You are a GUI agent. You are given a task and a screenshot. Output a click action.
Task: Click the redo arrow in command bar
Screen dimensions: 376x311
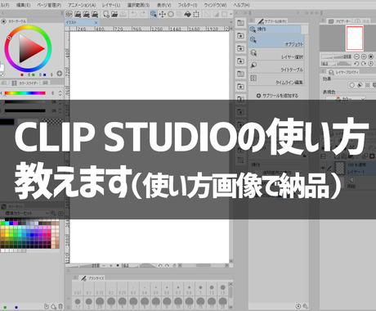(x=142, y=14)
